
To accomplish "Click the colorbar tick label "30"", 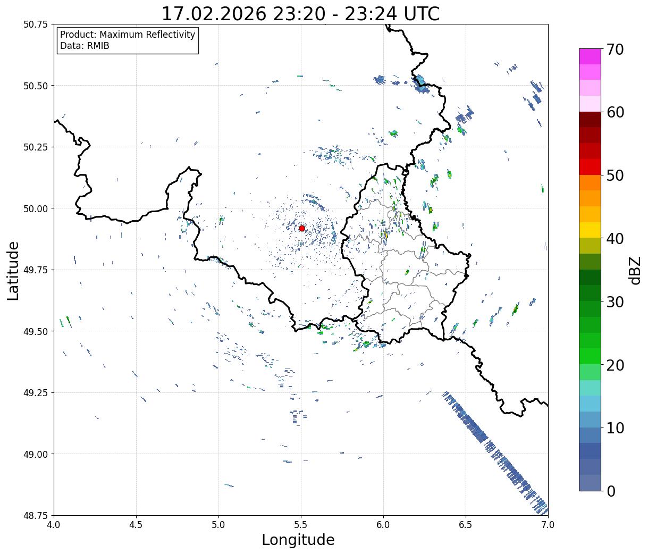I will pos(615,301).
